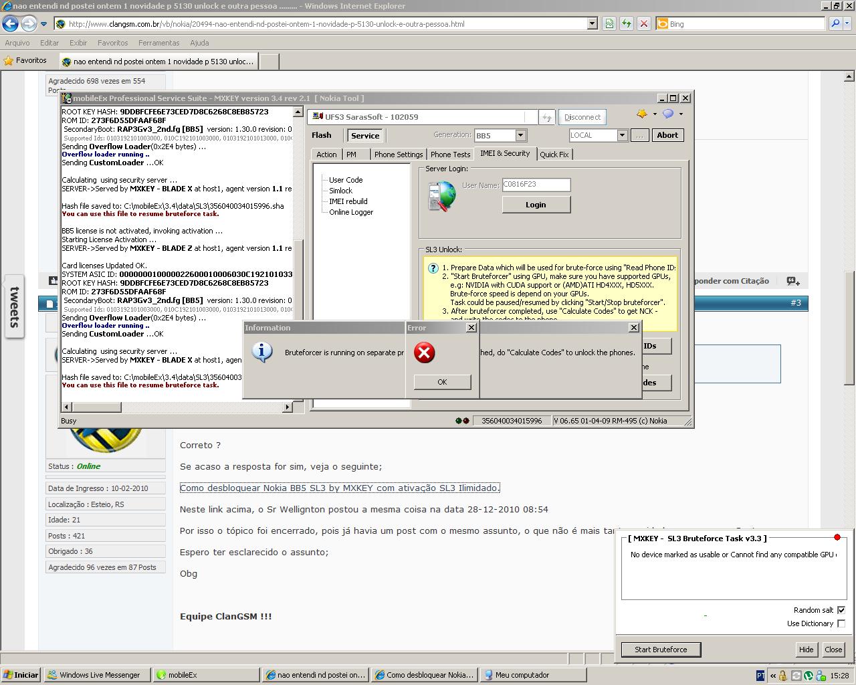Click OK in the Error dialog
856x685 pixels.
coord(442,382)
